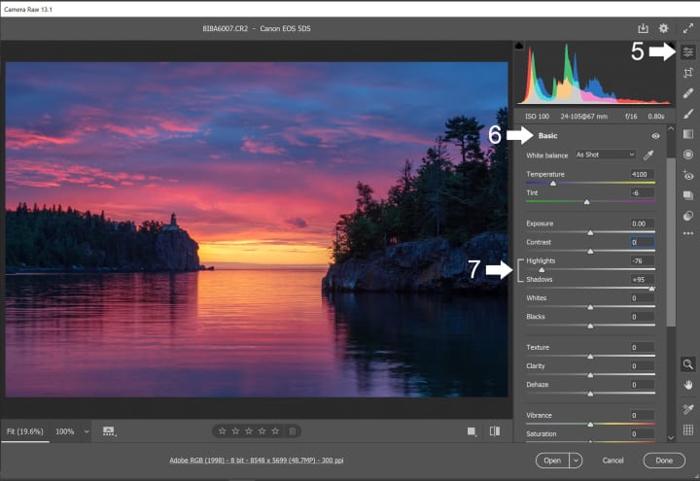This screenshot has height=481, width=700.
Task: Activate the Red Eye removal tool
Action: coord(688,176)
